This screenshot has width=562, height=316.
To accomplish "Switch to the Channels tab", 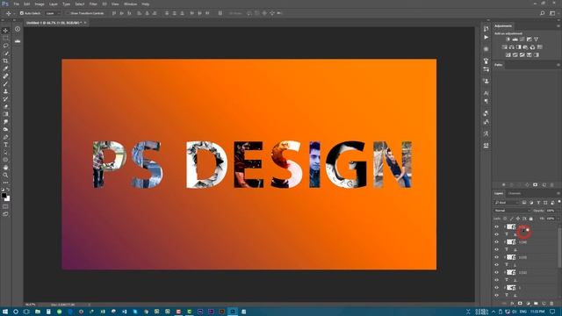I will pyautogui.click(x=515, y=193).
